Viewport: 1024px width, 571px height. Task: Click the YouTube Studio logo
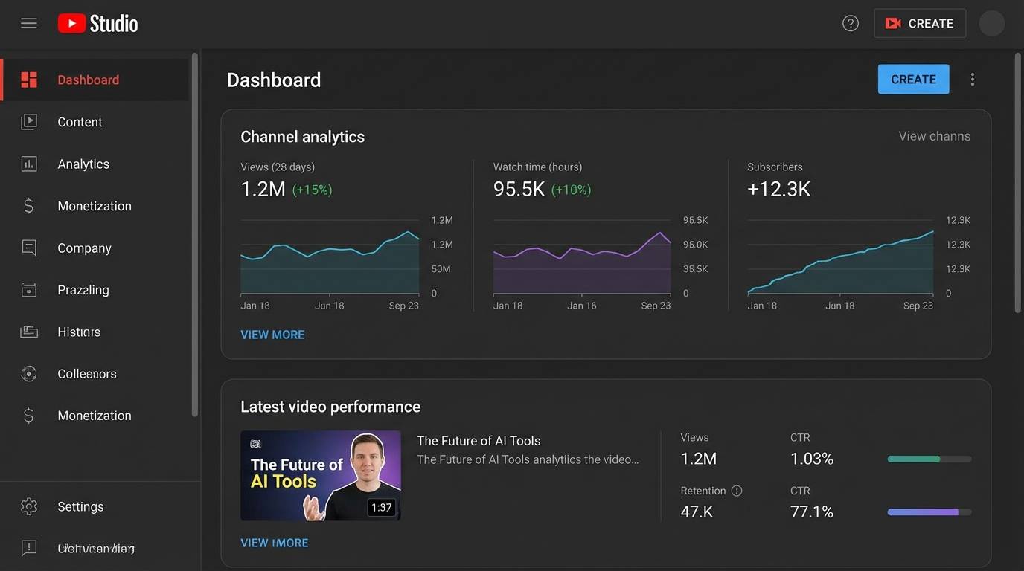click(x=97, y=22)
